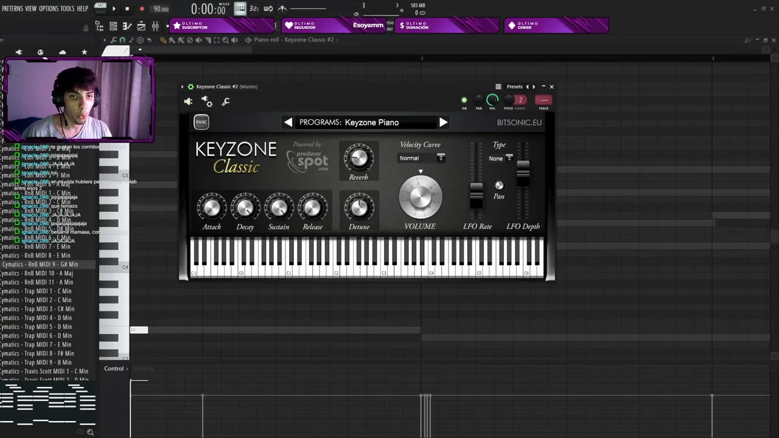The height and width of the screenshot is (438, 779).
Task: Go to next Keyzone program
Action: [443, 122]
